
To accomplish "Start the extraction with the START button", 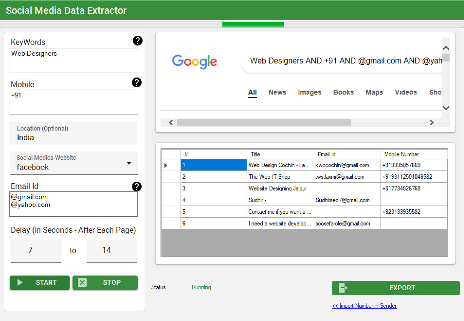I will pos(40,282).
